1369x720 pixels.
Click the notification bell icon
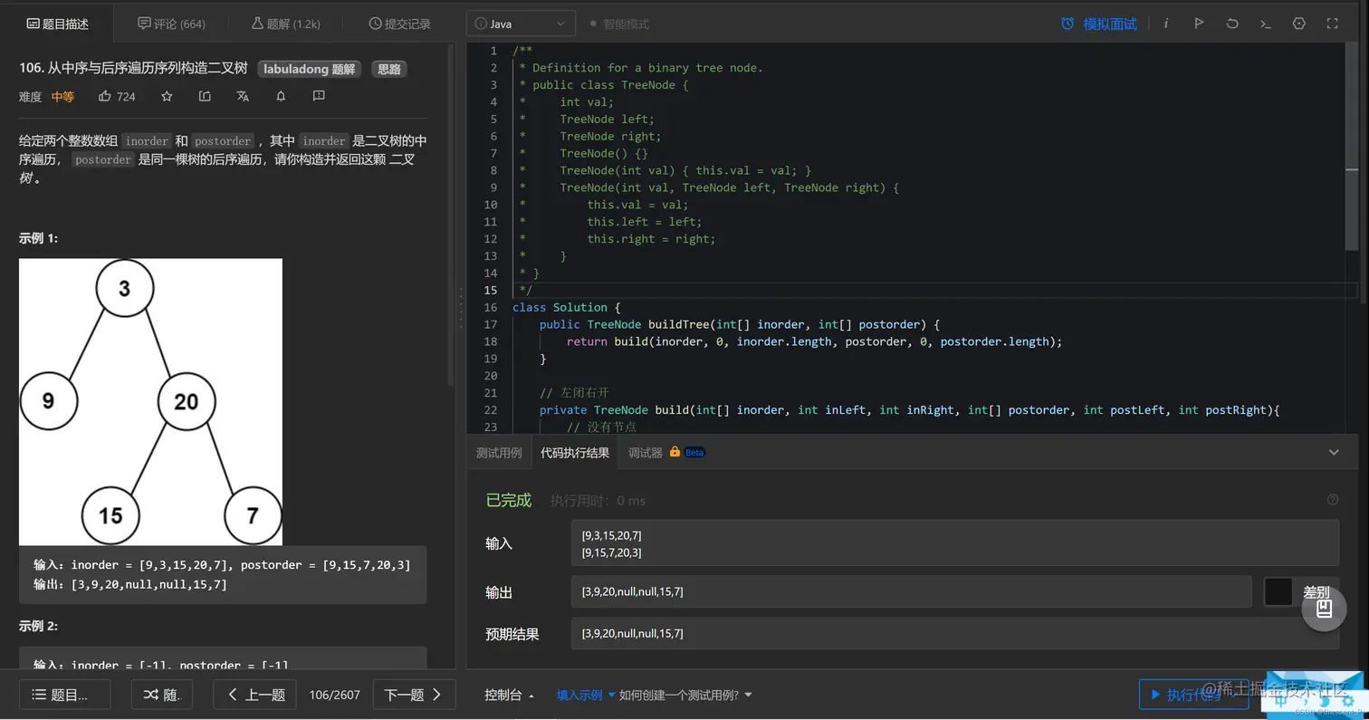(x=281, y=96)
